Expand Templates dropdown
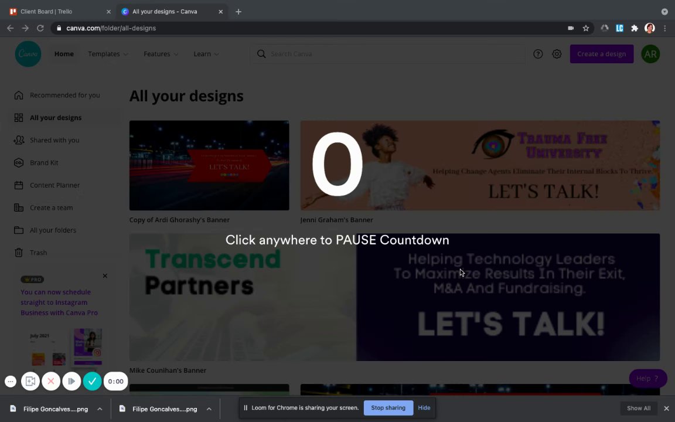This screenshot has width=675, height=422. (x=108, y=54)
